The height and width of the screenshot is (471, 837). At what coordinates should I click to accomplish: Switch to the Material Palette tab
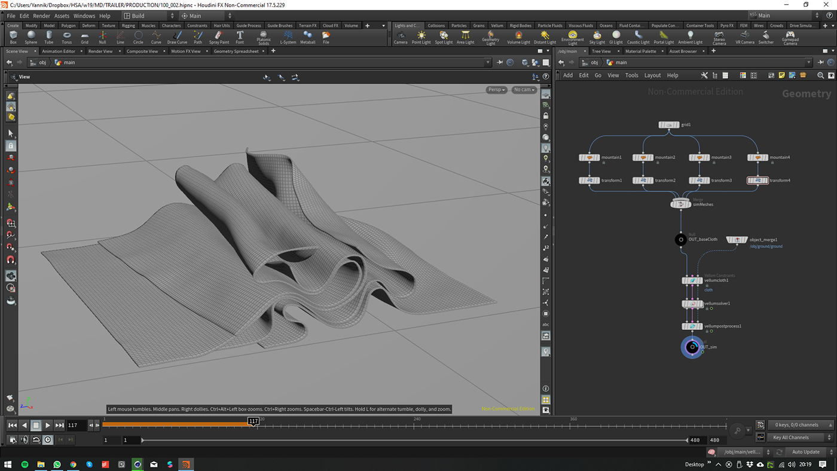(x=640, y=51)
